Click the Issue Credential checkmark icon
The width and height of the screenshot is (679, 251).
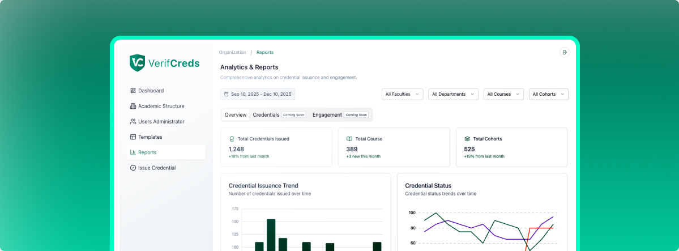coord(133,168)
